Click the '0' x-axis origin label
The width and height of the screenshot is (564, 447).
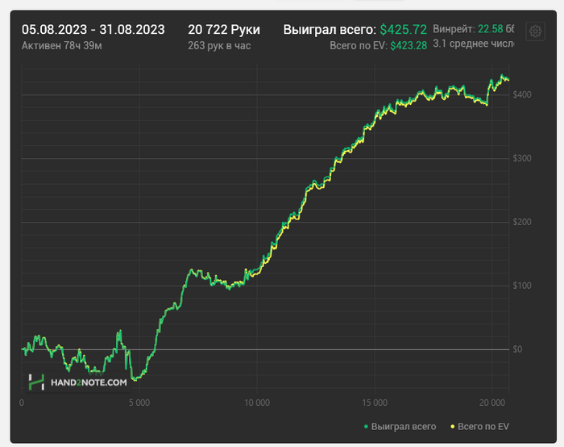click(x=22, y=403)
